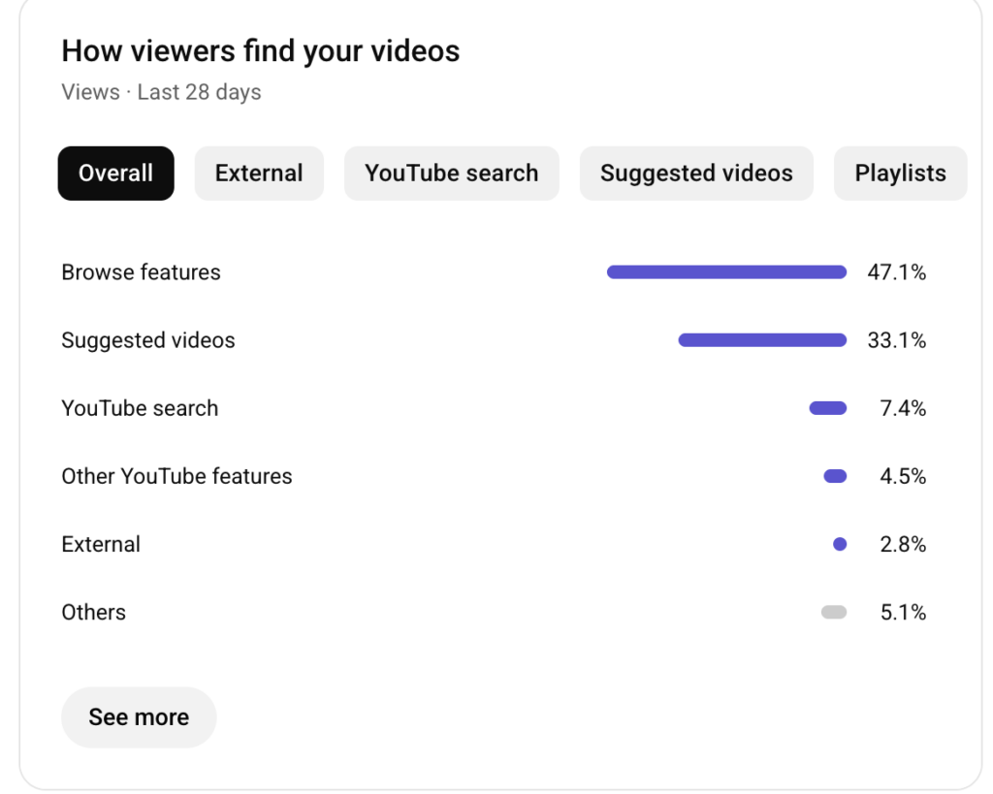Click the Suggested videos purple bar
This screenshot has width=993, height=794.
(x=762, y=340)
